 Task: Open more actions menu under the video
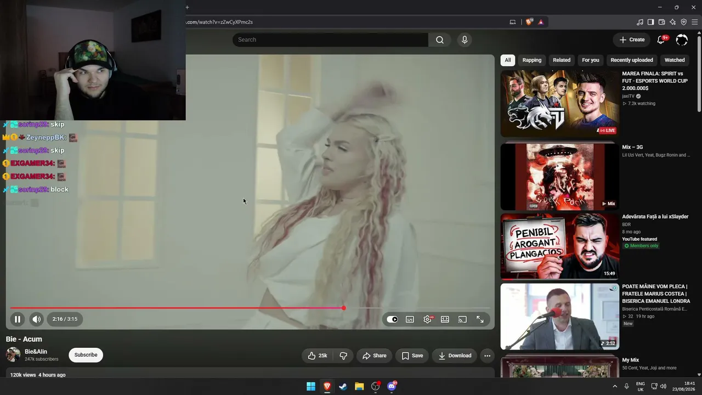coord(487,356)
